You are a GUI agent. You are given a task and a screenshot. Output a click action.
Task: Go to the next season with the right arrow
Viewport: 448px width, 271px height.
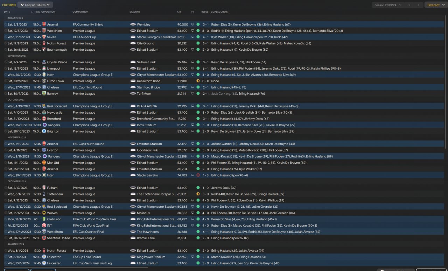click(x=418, y=5)
